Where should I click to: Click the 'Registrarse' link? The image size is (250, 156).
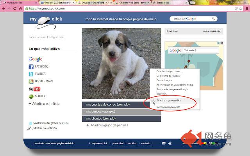click(x=57, y=37)
